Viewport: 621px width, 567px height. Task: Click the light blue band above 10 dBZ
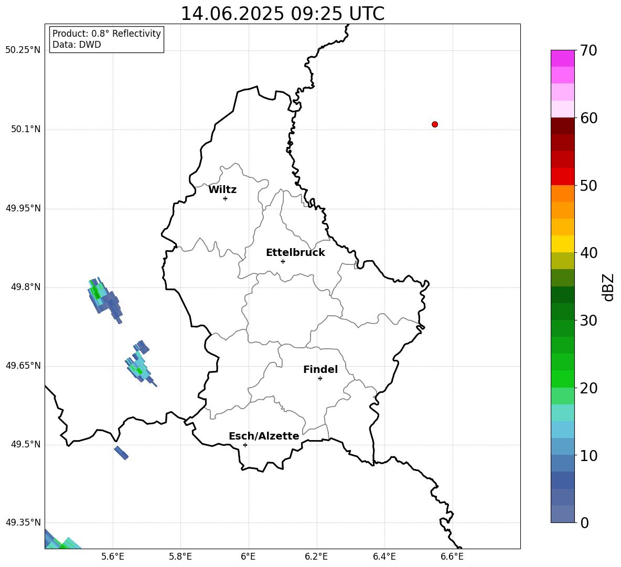[x=562, y=446]
